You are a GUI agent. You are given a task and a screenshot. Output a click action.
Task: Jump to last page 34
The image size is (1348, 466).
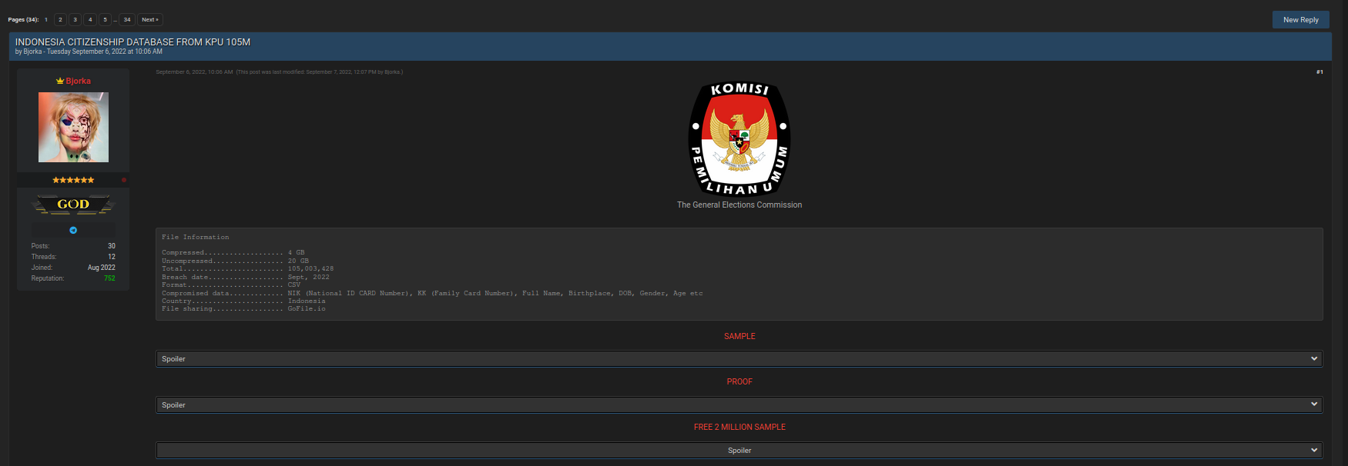click(x=127, y=20)
